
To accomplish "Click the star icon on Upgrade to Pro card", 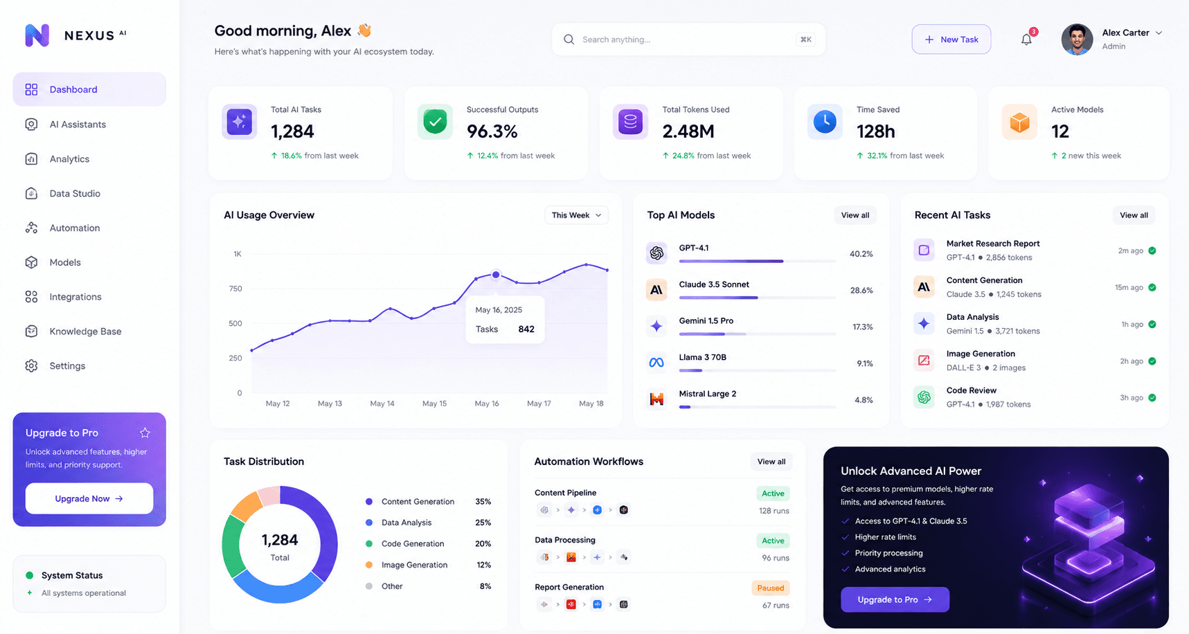I will [x=145, y=433].
